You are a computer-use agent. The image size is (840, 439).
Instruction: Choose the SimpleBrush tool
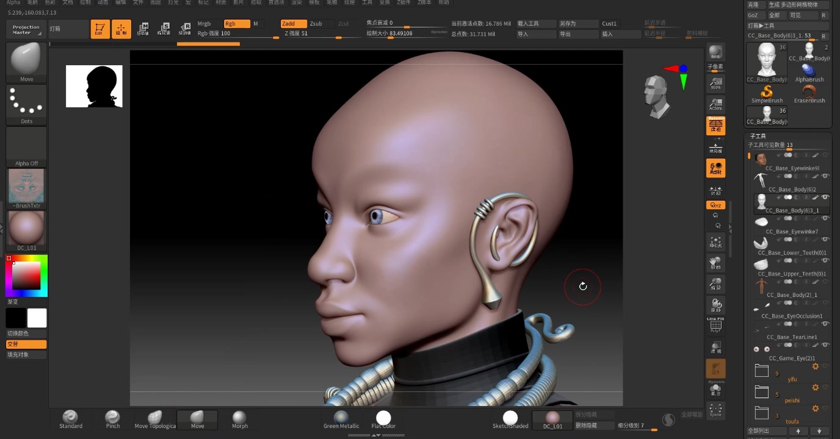(767, 94)
